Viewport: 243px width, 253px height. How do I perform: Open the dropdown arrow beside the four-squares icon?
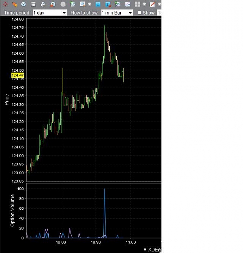[x=144, y=4]
